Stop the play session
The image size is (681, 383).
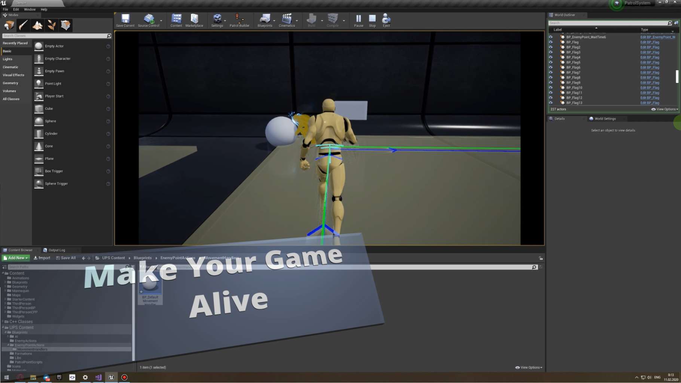(x=372, y=21)
